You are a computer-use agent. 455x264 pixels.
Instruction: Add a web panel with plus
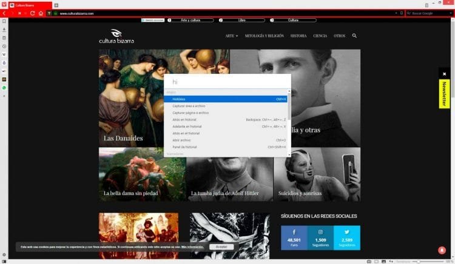click(4, 96)
